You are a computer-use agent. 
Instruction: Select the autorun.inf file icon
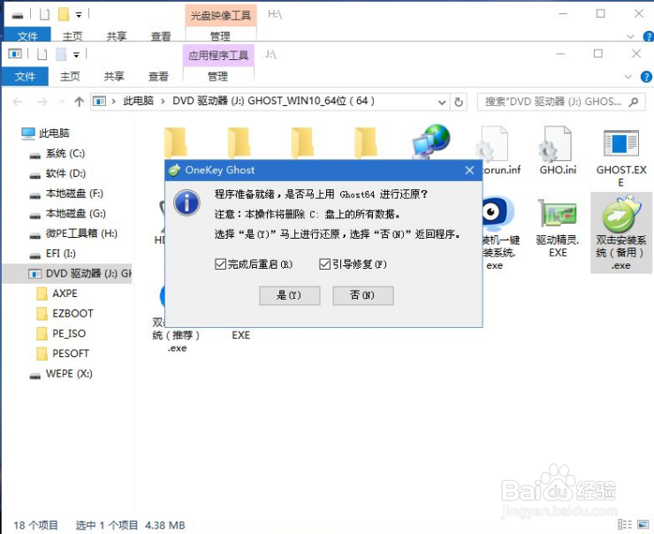[497, 150]
